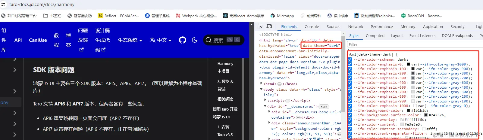Collapse the <body> element node
This screenshot has width=483, height=140.
[x=262, y=89]
